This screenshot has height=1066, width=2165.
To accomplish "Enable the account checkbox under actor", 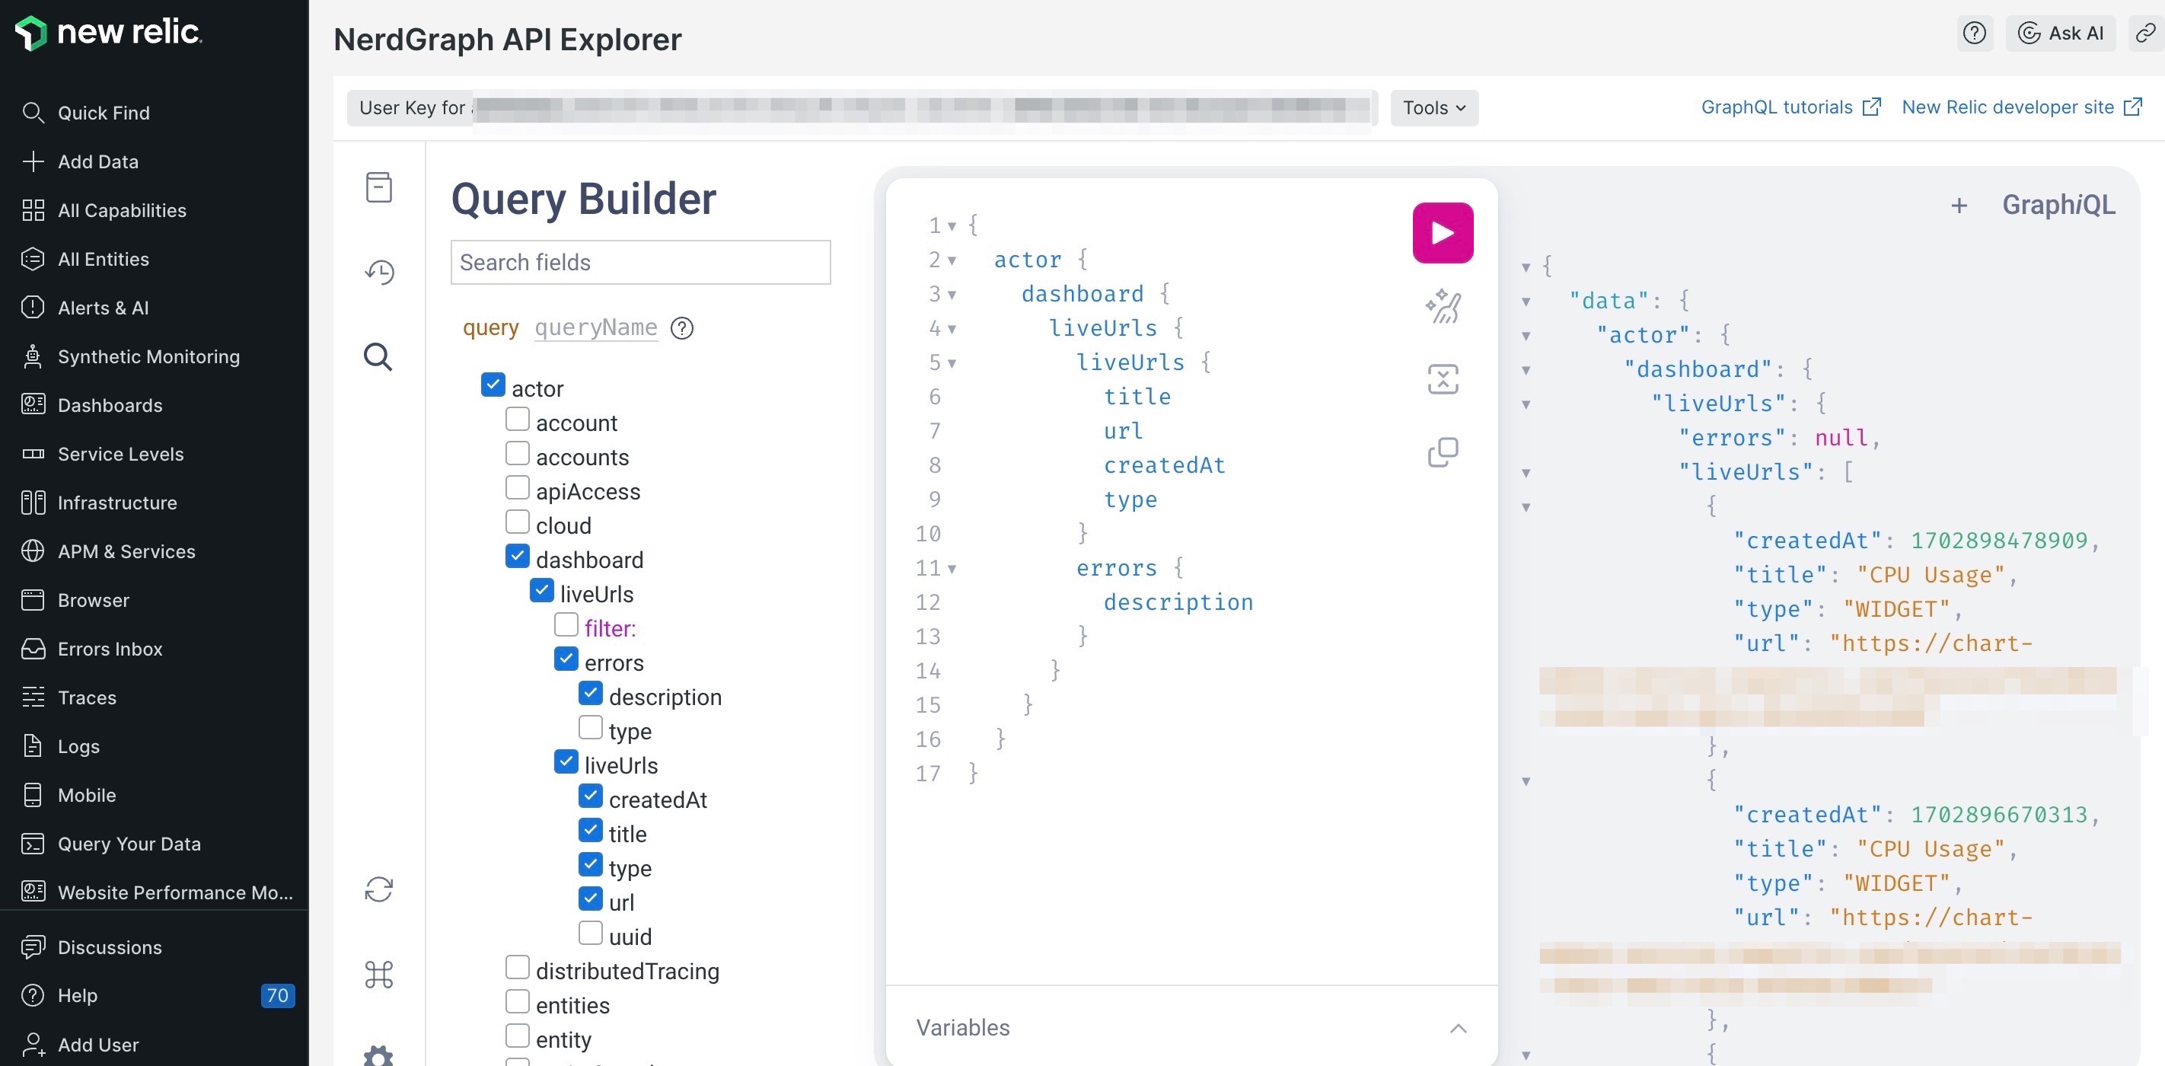I will 516,419.
